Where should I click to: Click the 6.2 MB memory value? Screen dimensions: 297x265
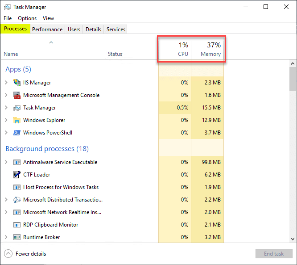tap(213, 175)
